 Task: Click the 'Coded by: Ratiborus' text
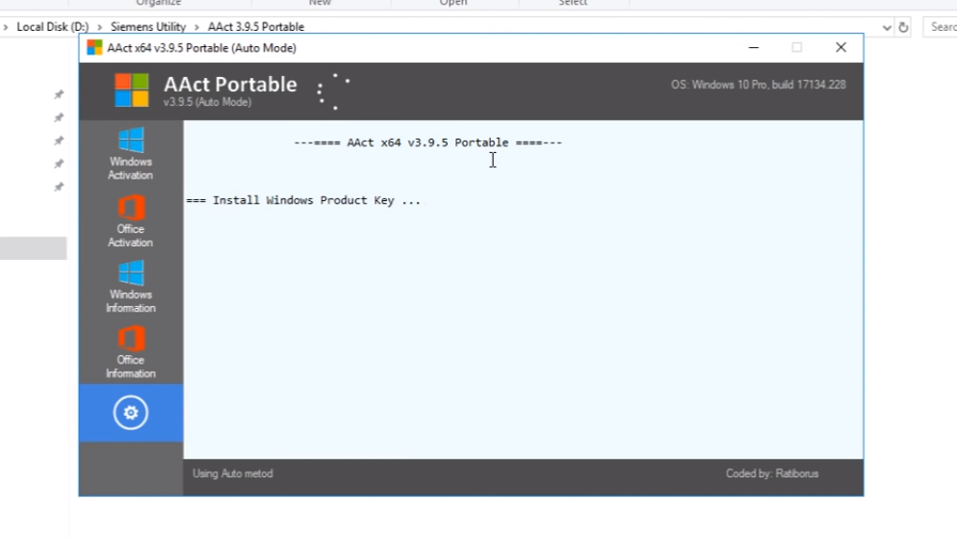(x=772, y=474)
